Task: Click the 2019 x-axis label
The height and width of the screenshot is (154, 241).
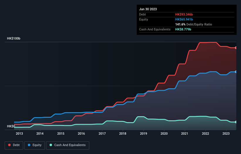Action: (x=144, y=134)
